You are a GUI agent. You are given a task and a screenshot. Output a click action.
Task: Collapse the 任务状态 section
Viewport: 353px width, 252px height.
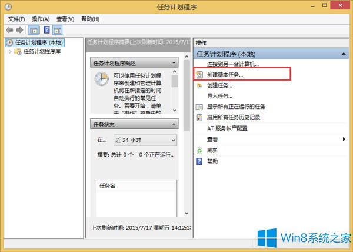click(x=174, y=124)
